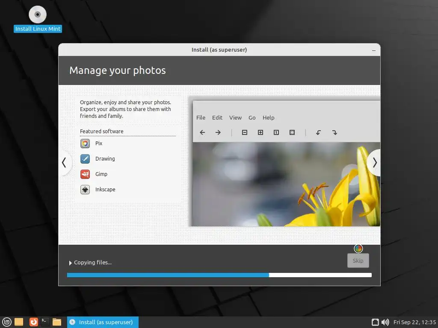Image resolution: width=438 pixels, height=328 pixels.
Task: Click the show desktop folder icon in taskbar
Action: [x=19, y=322]
